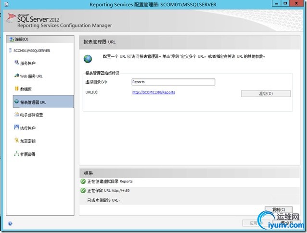Image resolution: width=307 pixels, height=233 pixels.
Task: Click the Copy 复制(C) button
Action: click(x=279, y=209)
